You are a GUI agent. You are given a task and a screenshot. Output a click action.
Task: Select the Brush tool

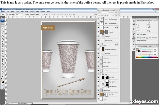[3, 41]
